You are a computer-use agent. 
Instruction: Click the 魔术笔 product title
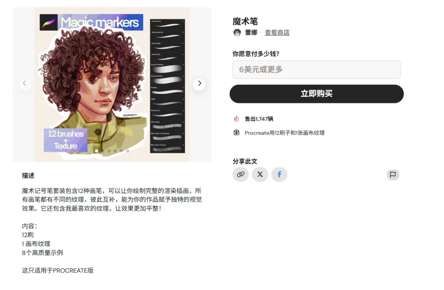[x=245, y=21]
